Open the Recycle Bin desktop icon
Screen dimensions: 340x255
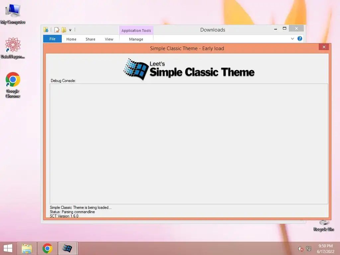click(323, 225)
